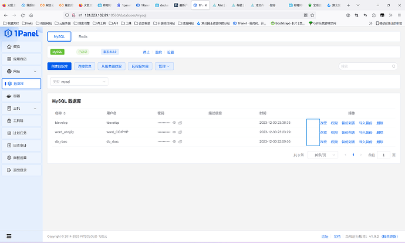
Task: Select the 数据库 database sidebar item
Action: 21,84
